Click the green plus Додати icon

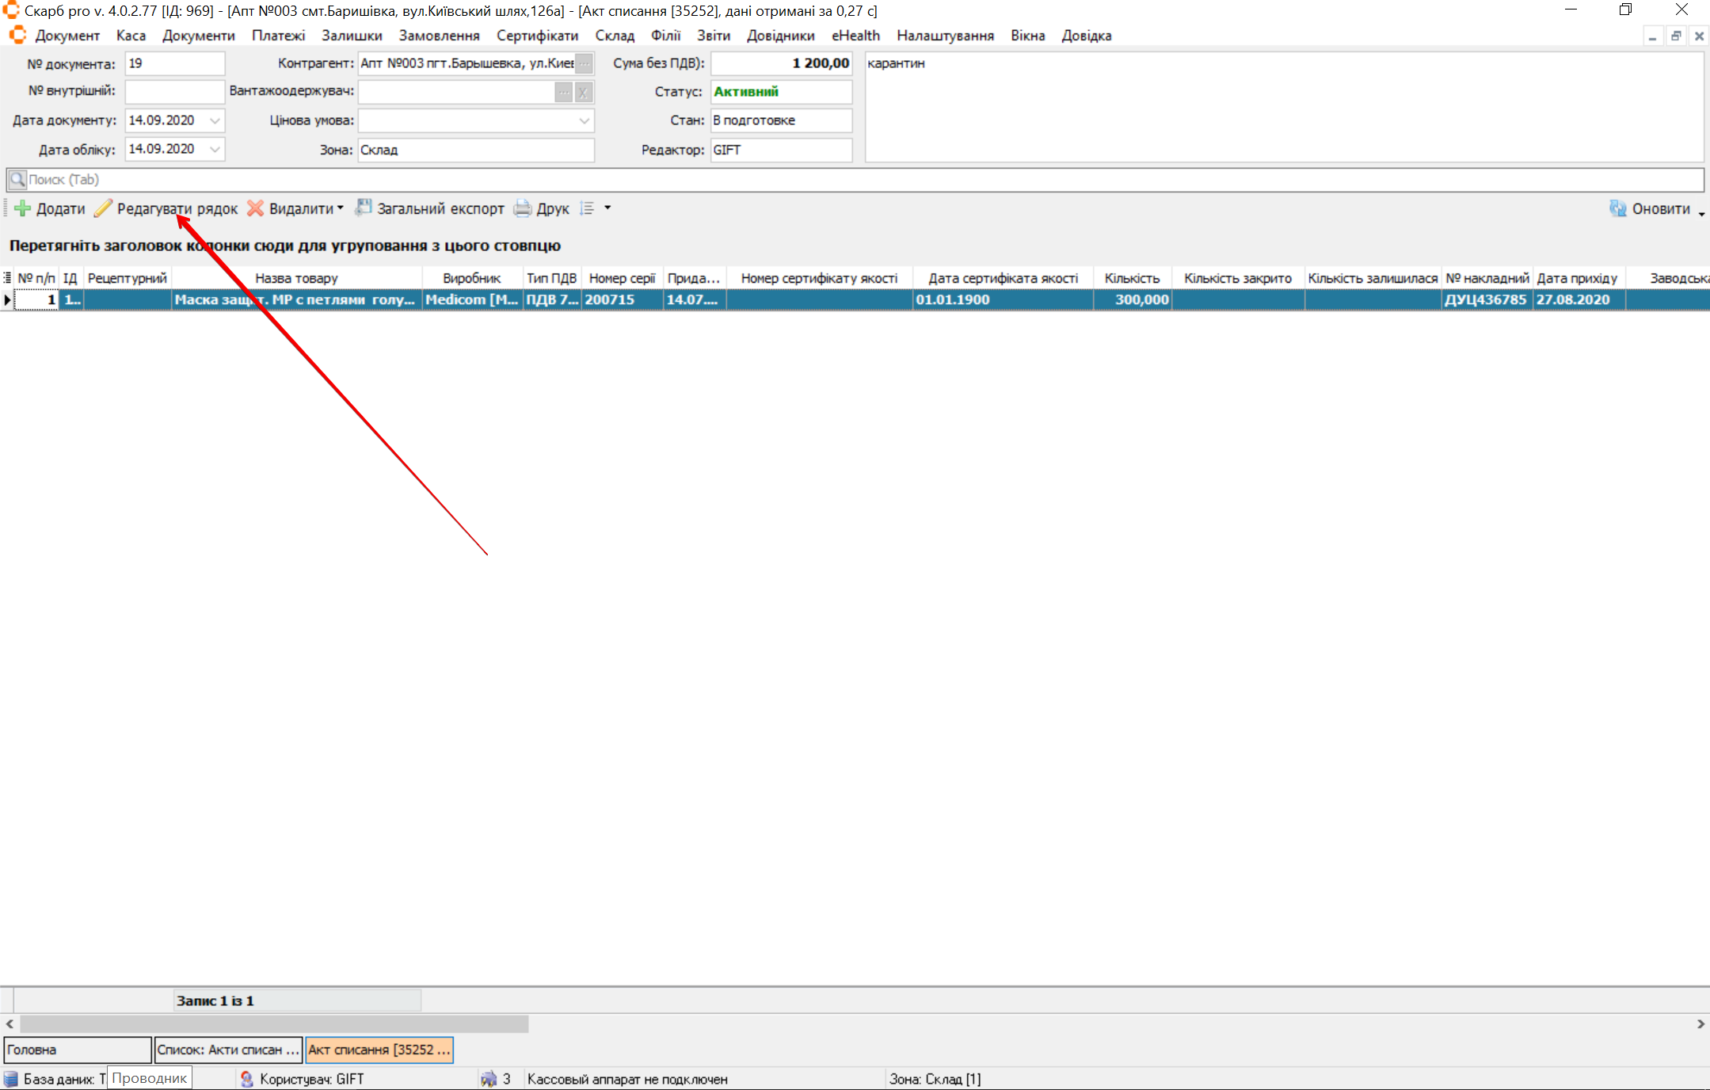pos(23,208)
